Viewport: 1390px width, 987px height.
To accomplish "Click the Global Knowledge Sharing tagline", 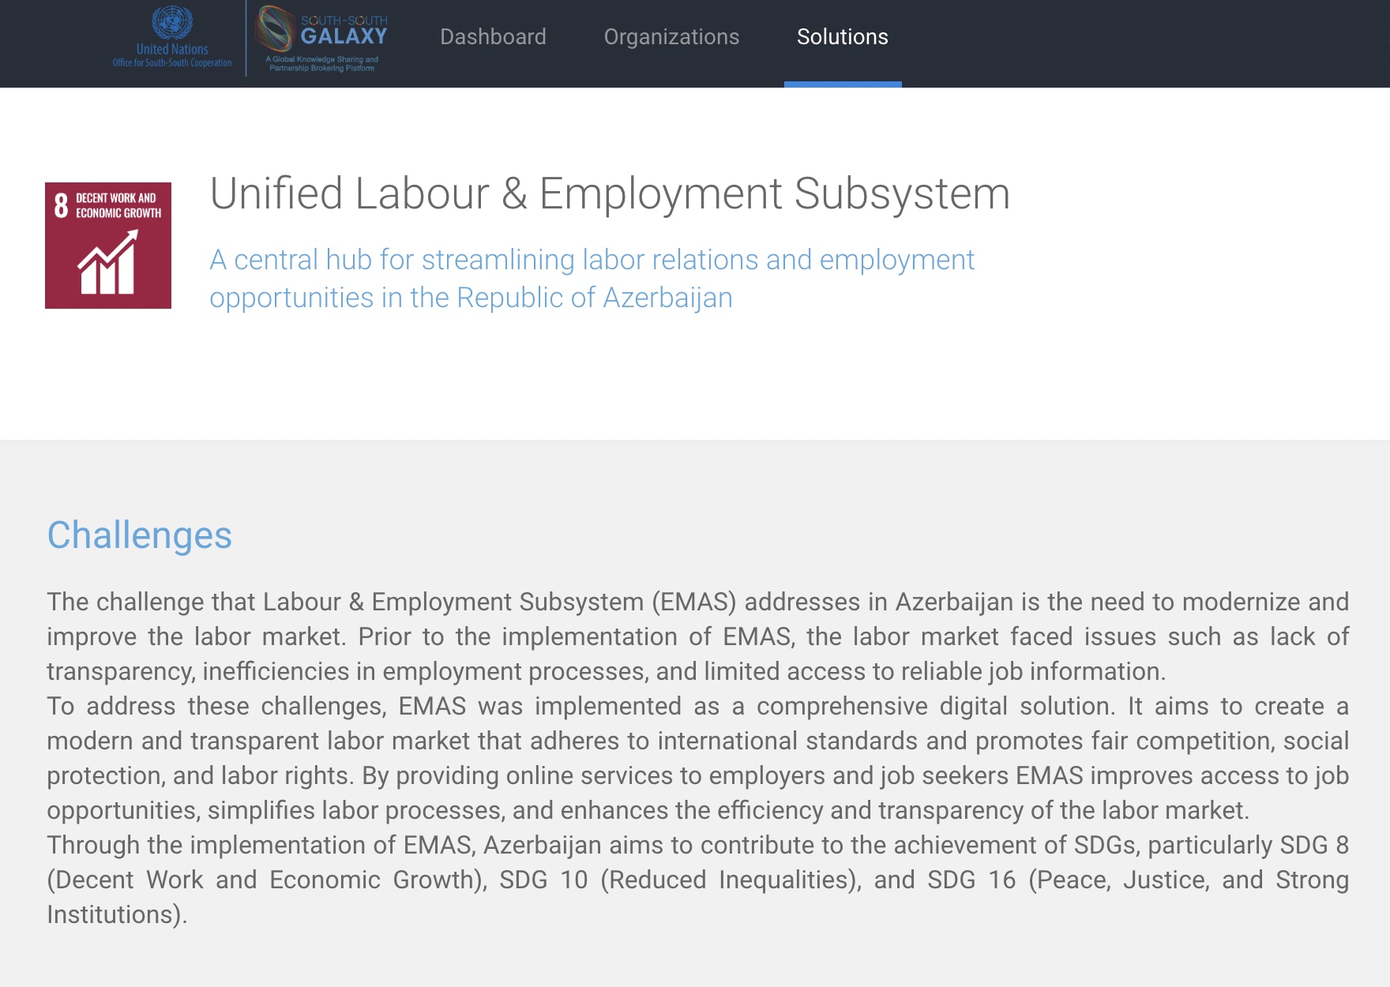I will [321, 64].
